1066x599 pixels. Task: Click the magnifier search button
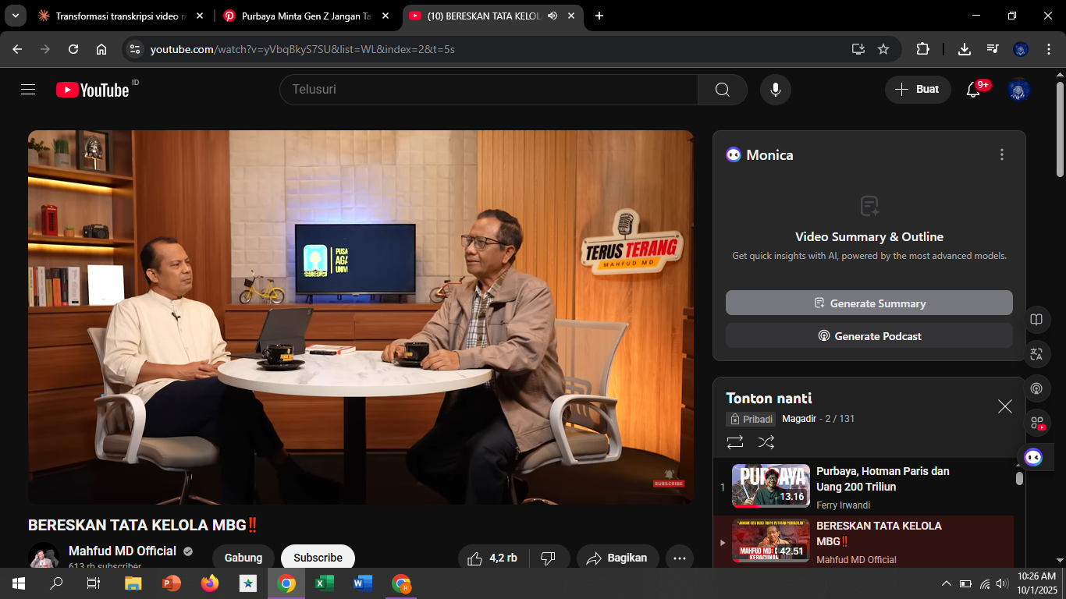723,90
